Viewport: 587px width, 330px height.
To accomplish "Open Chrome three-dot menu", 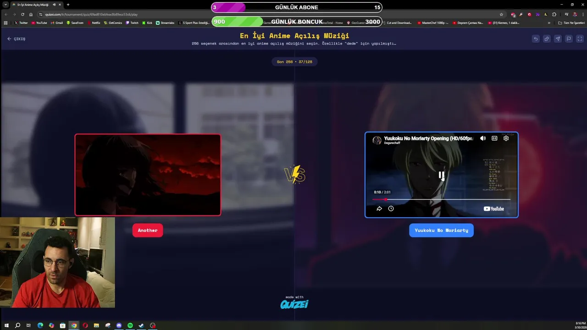I will pyautogui.click(x=582, y=14).
